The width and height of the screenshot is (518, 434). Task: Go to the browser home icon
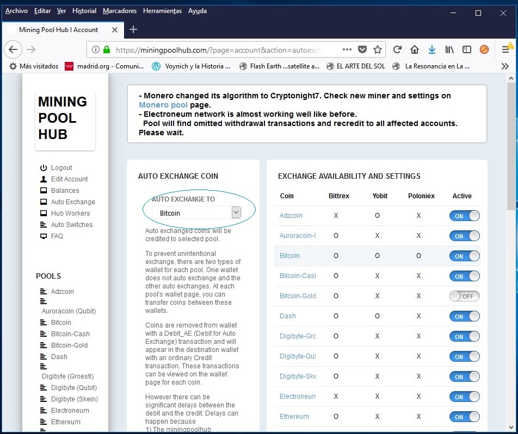(415, 49)
